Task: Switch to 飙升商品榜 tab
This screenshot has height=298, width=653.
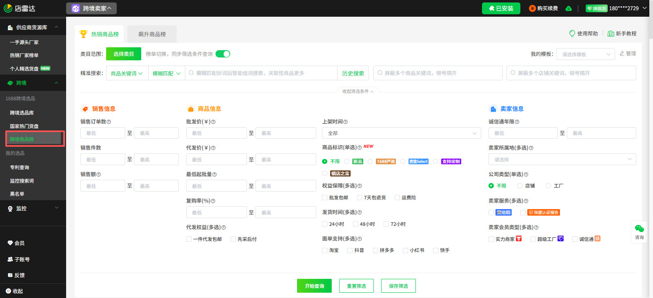Action: [x=152, y=34]
